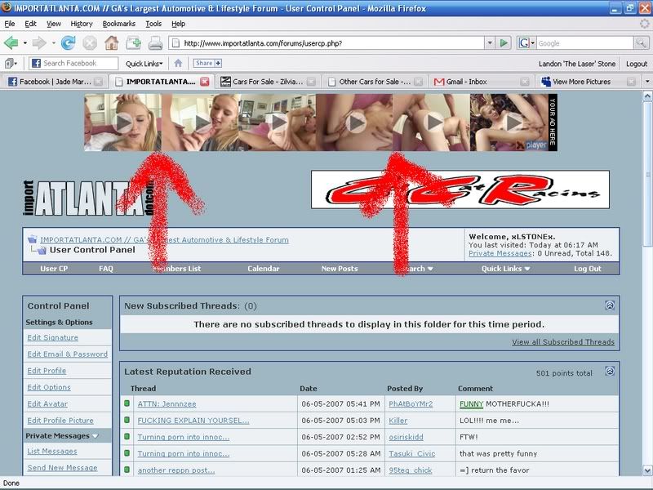This screenshot has height=490, width=653.
Task: Expand the forum Search dropdown menu
Action: (x=416, y=269)
